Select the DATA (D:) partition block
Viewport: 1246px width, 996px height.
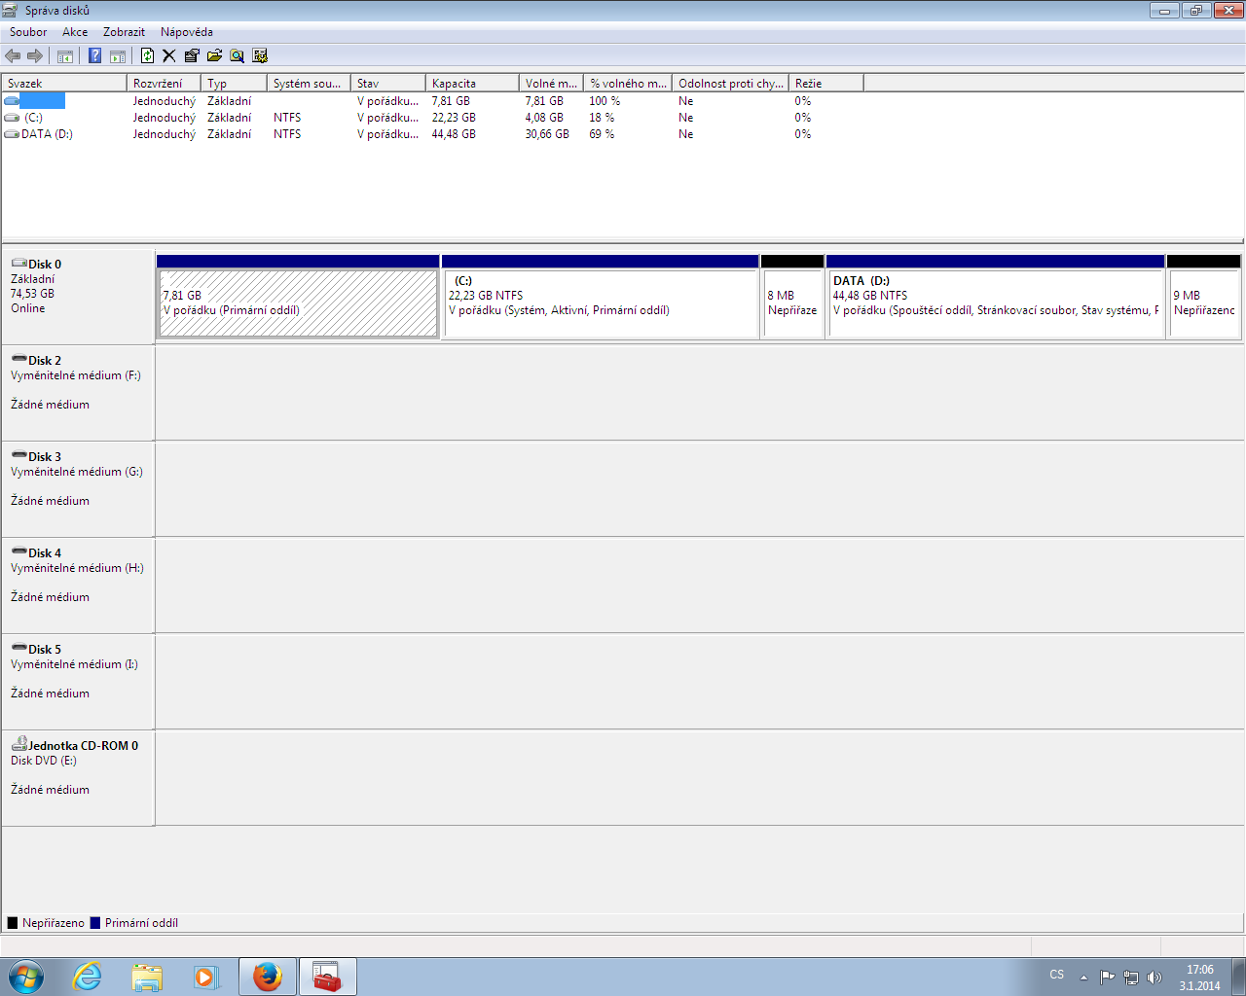994,303
